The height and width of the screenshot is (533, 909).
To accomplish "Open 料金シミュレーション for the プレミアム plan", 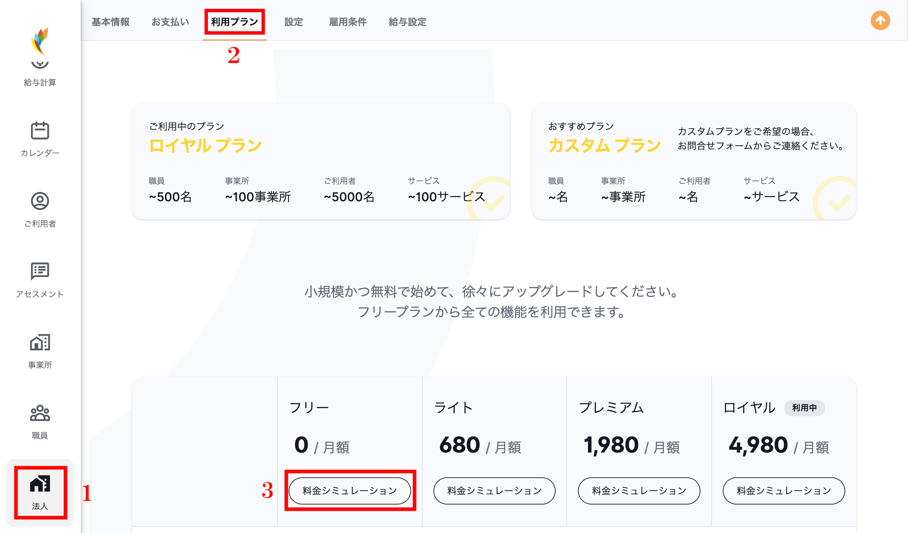I will tap(639, 490).
